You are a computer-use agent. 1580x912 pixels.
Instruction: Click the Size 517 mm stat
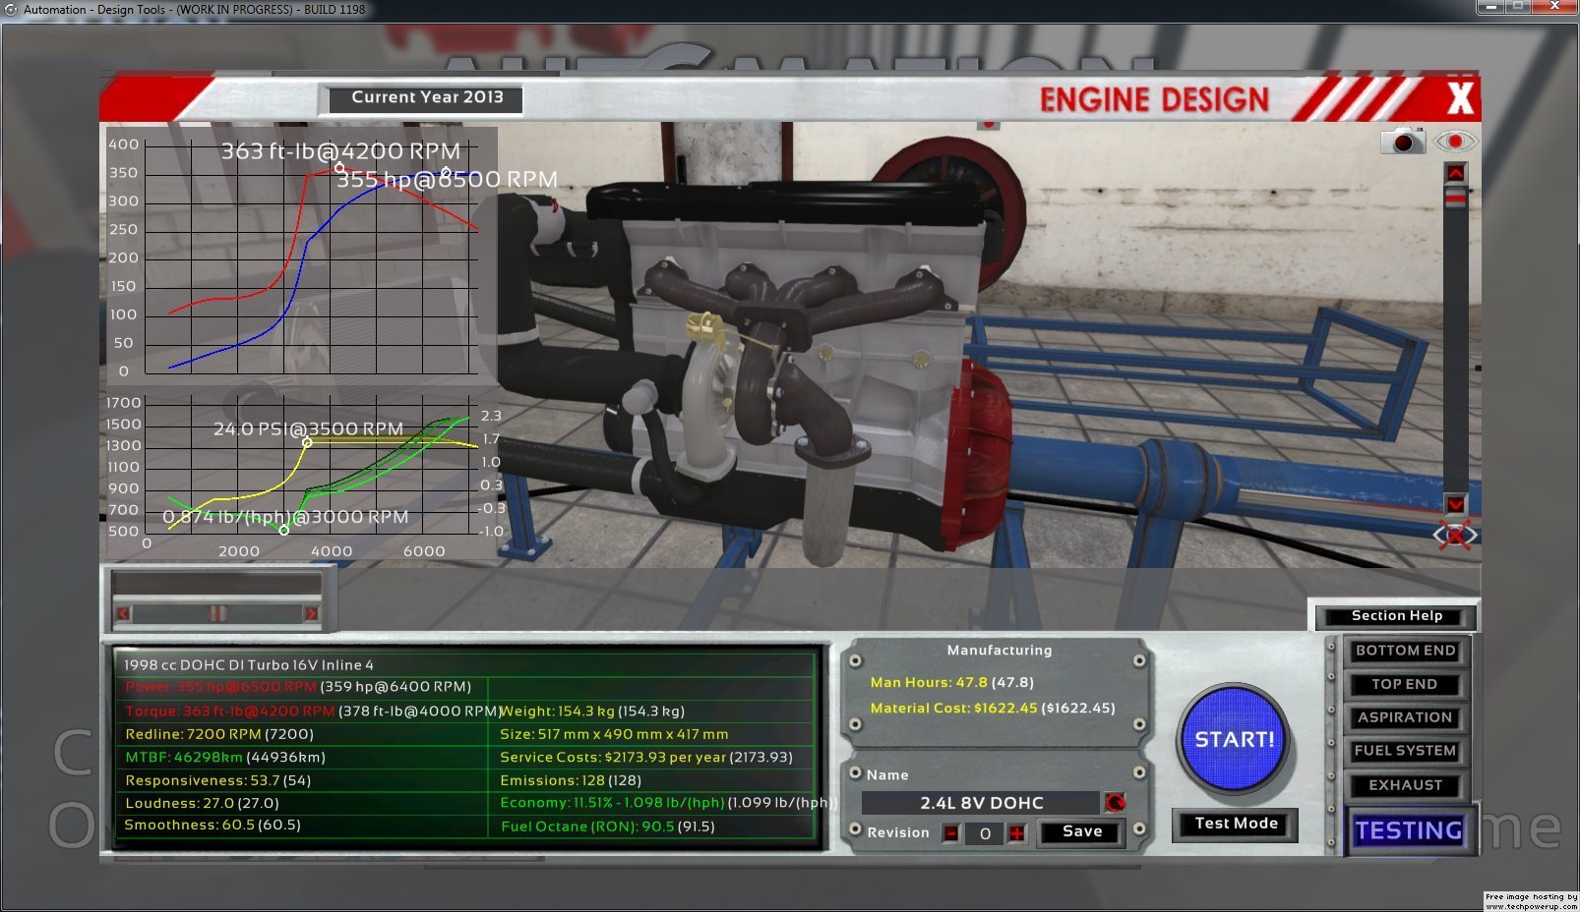click(614, 734)
